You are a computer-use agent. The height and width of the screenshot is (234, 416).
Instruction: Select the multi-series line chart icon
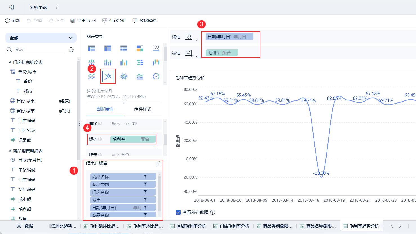(x=107, y=76)
